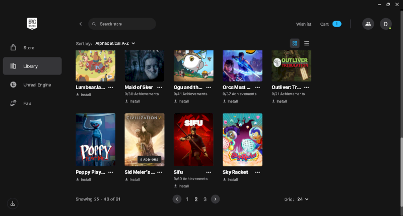The height and width of the screenshot is (216, 403).
Task: Click the cart count badge
Action: pyautogui.click(x=337, y=24)
